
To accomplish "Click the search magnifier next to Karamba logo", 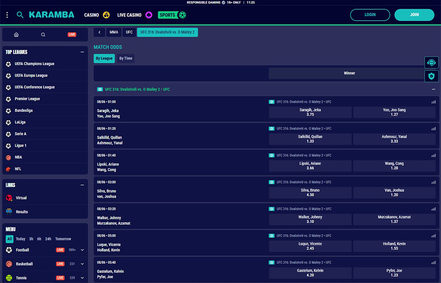I will tap(20, 15).
